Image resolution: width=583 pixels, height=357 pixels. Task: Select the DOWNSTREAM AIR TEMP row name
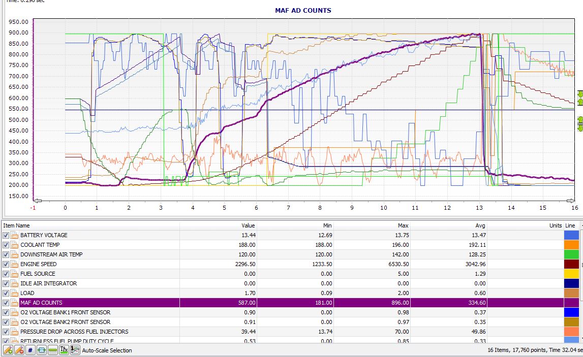tap(51, 254)
